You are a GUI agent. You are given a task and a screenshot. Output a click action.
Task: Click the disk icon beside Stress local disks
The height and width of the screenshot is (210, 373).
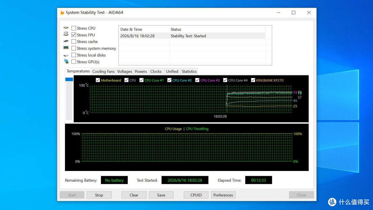66,55
